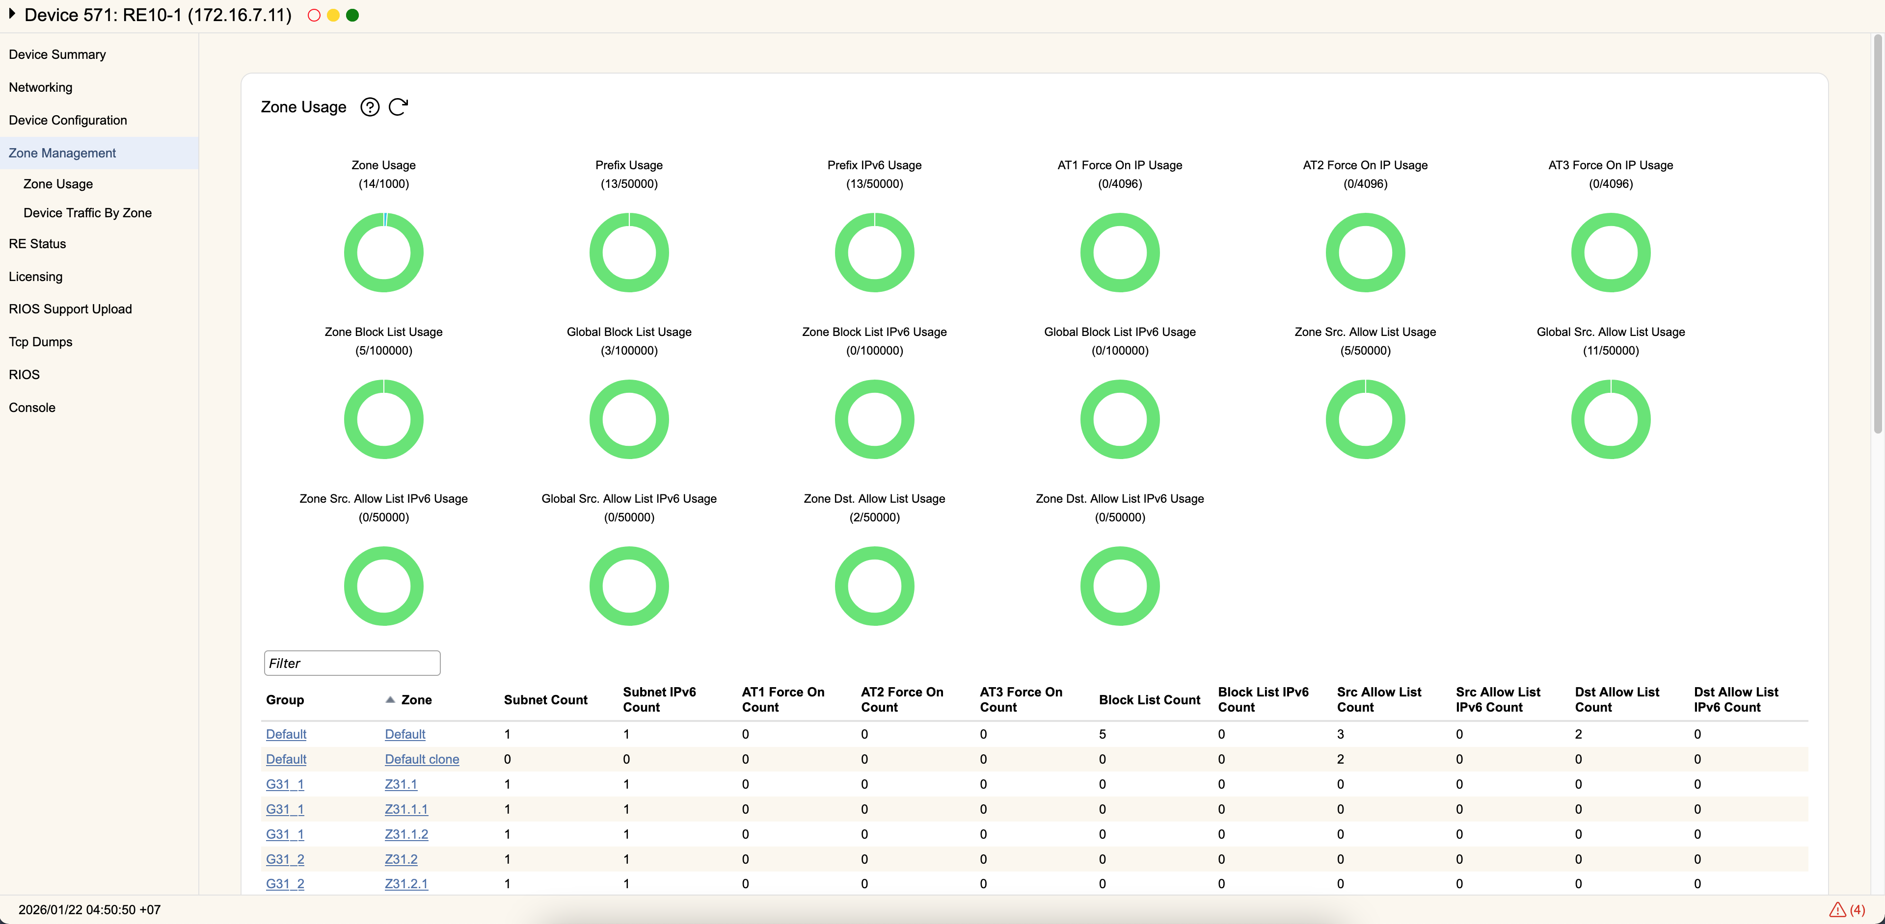Image resolution: width=1885 pixels, height=924 pixels.
Task: Open Device Traffic By Zone
Action: pos(87,213)
